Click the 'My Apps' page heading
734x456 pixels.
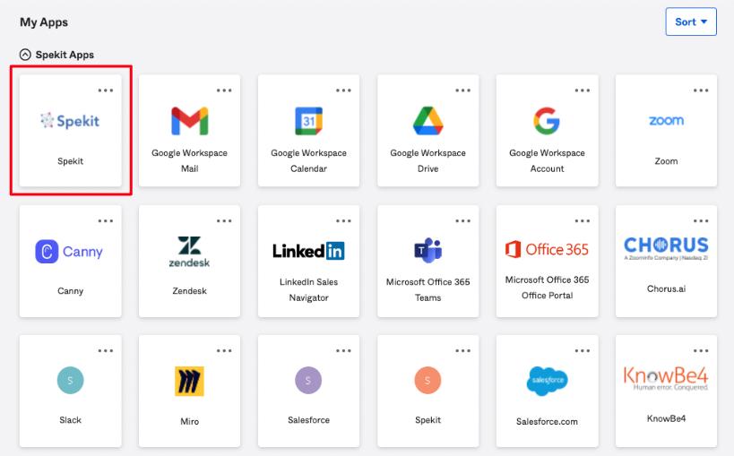tap(44, 22)
